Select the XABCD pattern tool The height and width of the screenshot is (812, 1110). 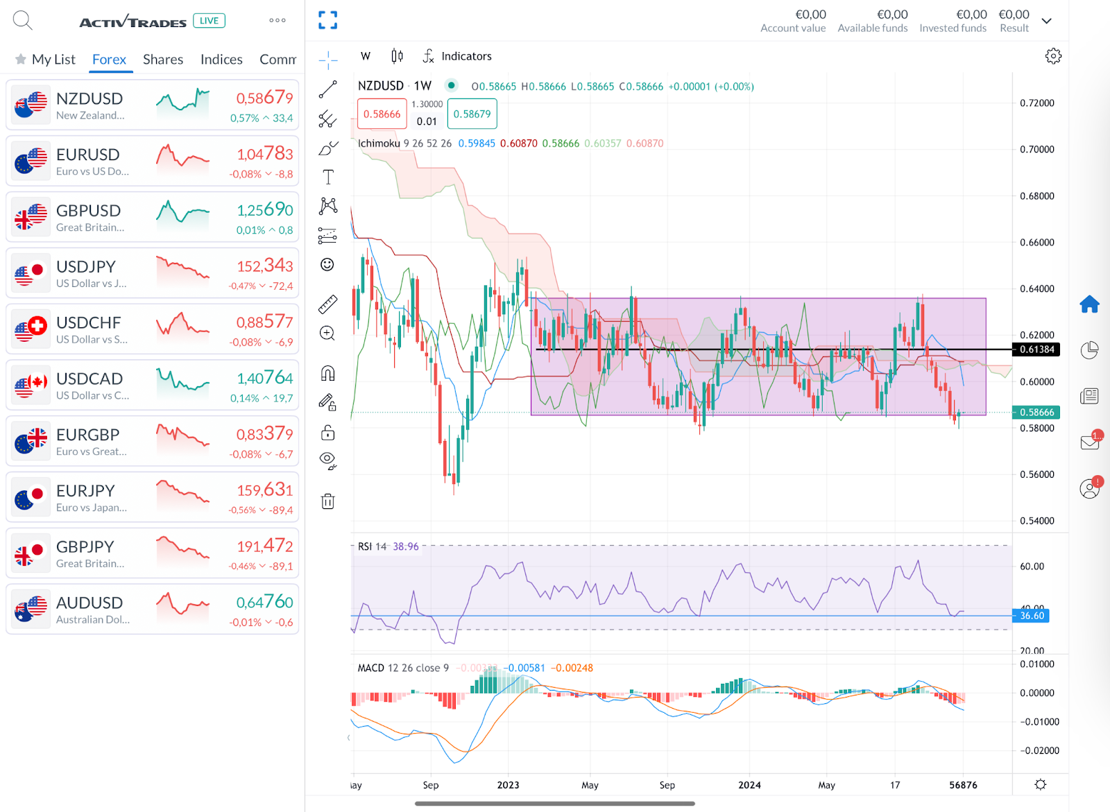pos(327,206)
